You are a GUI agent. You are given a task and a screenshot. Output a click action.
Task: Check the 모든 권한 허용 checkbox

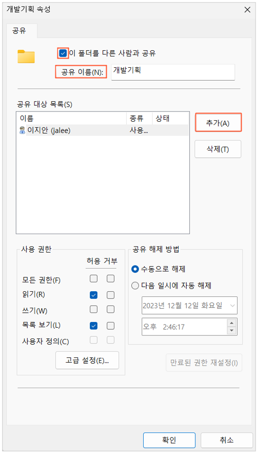pyautogui.click(x=93, y=279)
